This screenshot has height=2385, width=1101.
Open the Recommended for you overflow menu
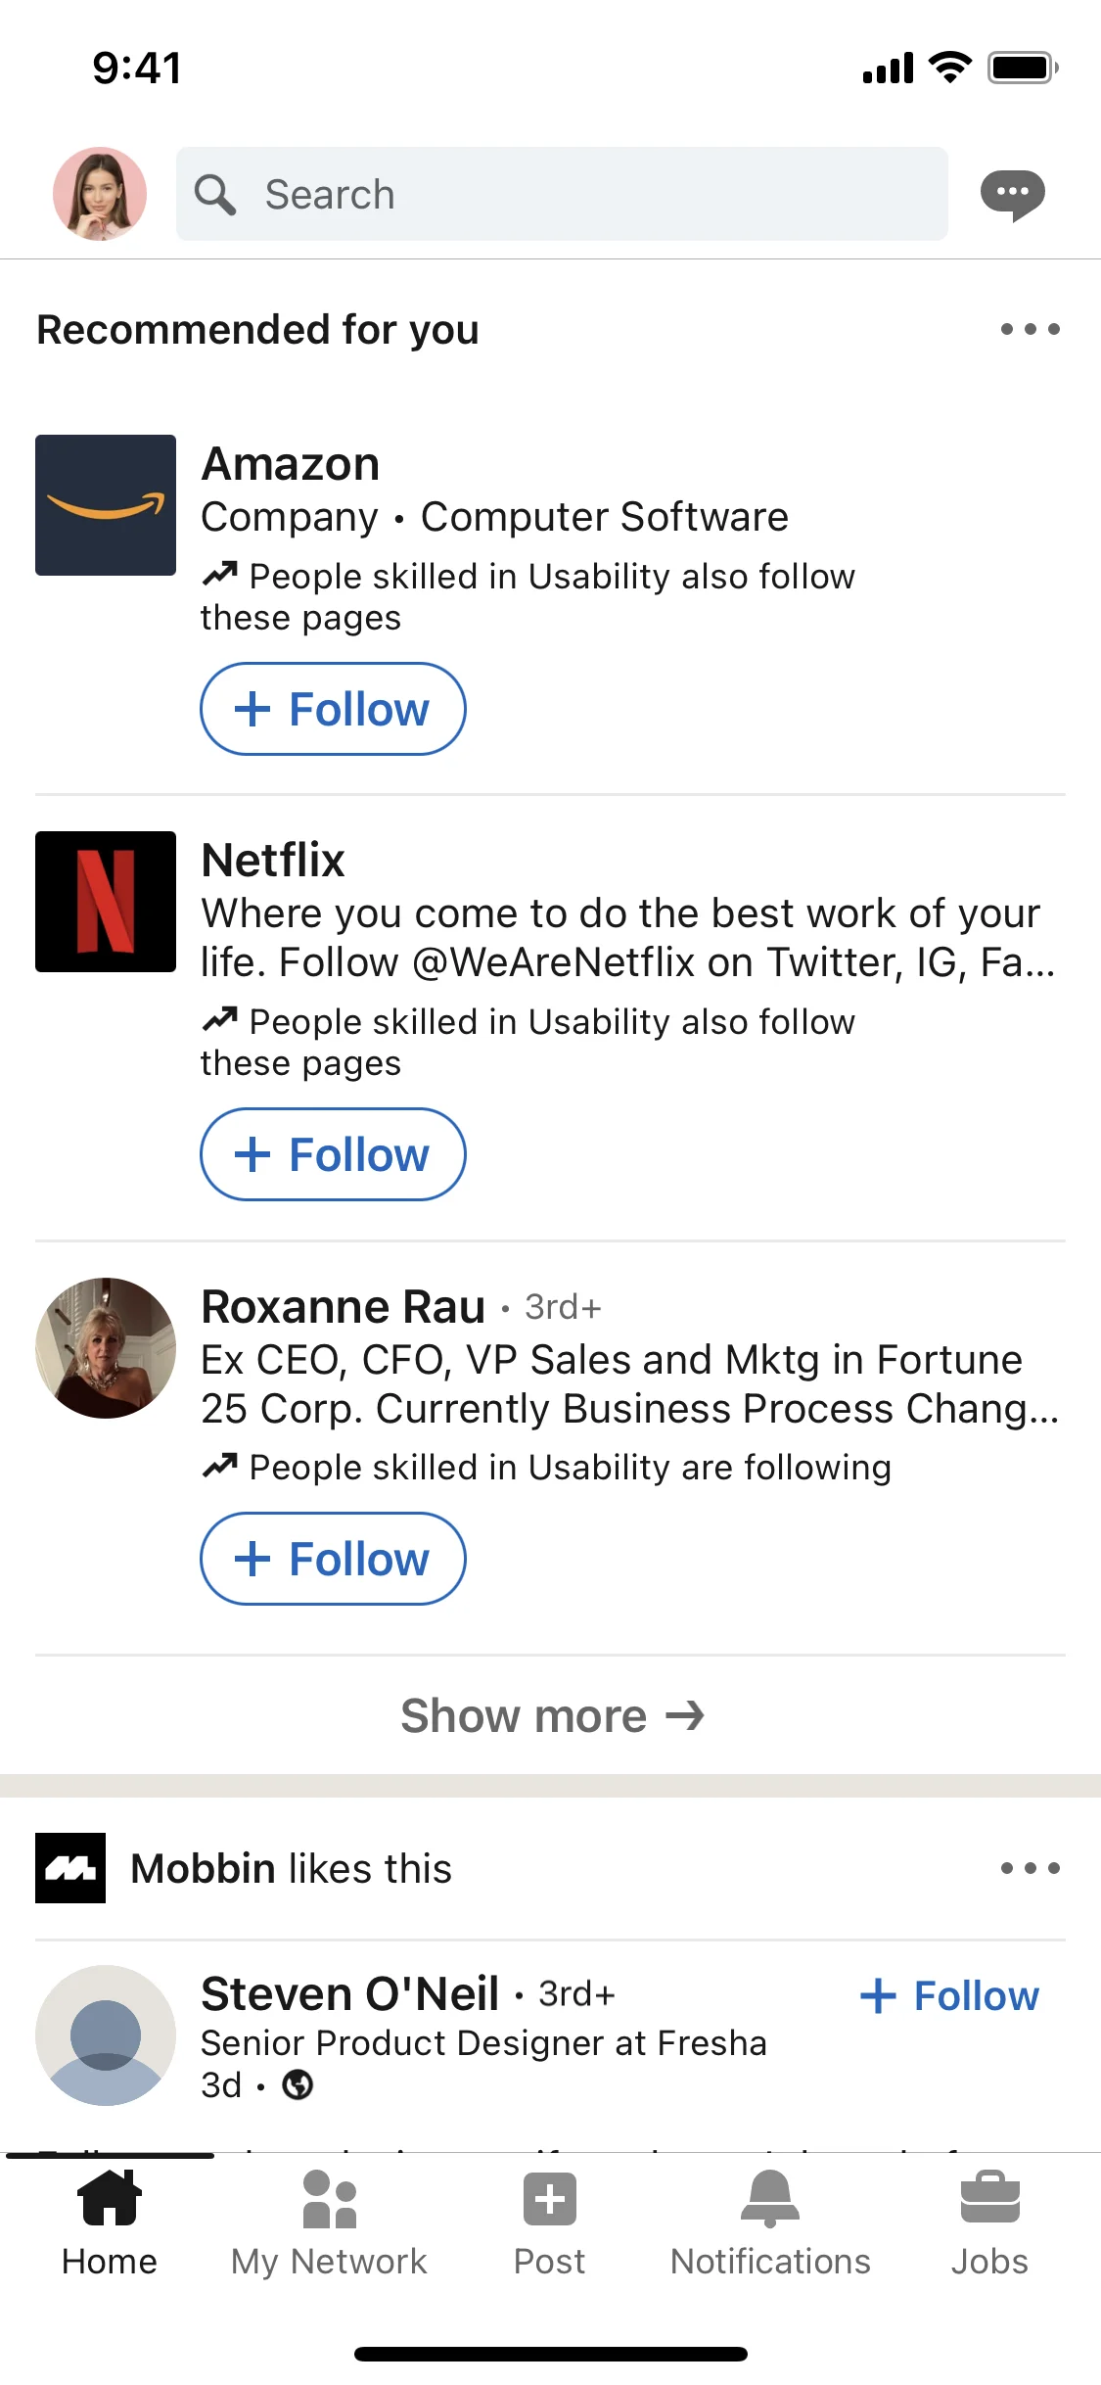pyautogui.click(x=1029, y=330)
